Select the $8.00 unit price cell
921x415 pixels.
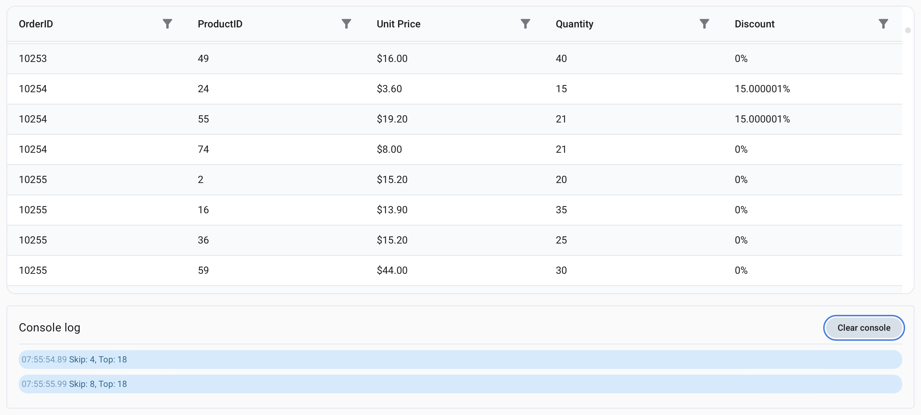coord(455,150)
